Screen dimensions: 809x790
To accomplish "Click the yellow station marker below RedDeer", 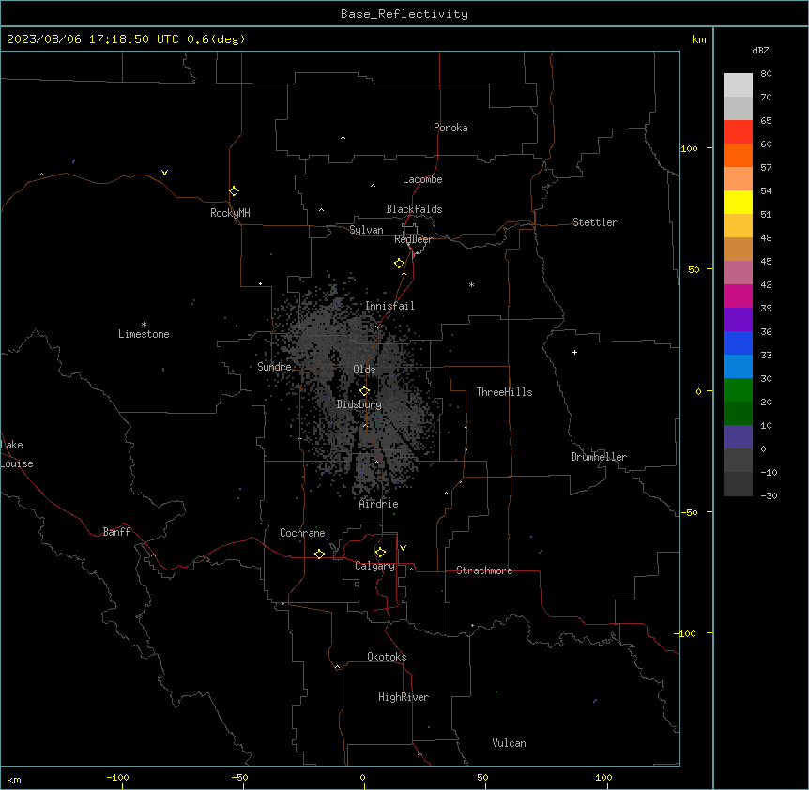I will coord(400,264).
